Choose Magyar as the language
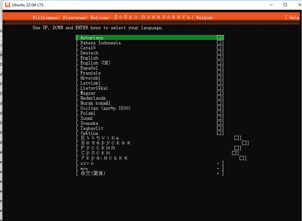 pos(150,93)
